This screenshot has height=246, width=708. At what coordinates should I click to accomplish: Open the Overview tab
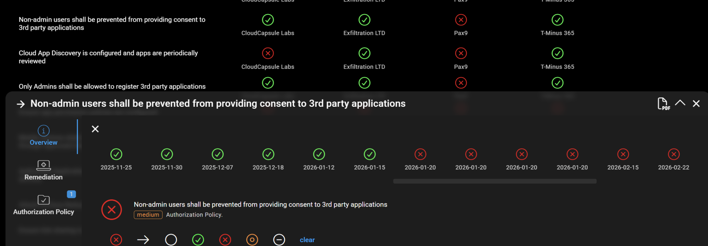coord(44,135)
